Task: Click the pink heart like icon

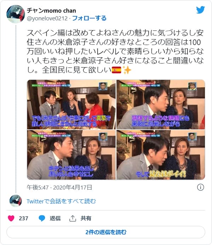Action: (x=11, y=218)
